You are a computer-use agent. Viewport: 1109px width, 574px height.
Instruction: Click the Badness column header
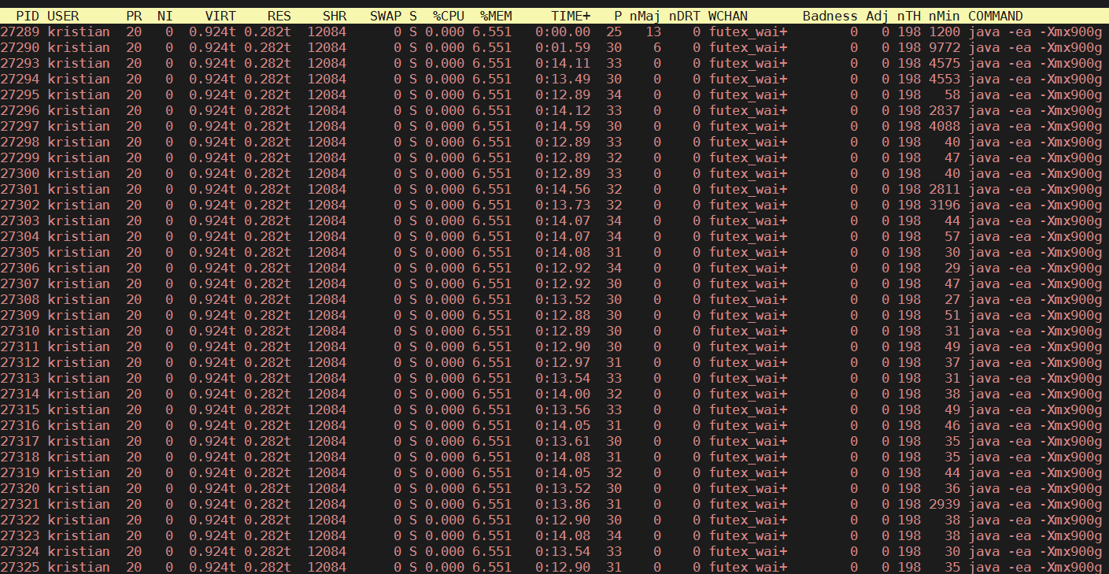pos(830,16)
